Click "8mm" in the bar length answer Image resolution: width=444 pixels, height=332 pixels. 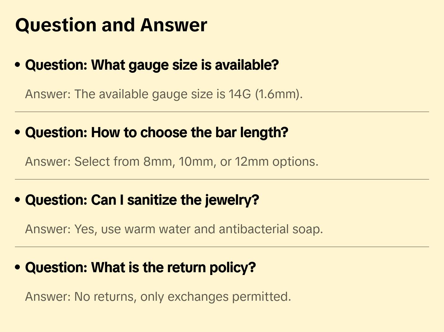[158, 162]
